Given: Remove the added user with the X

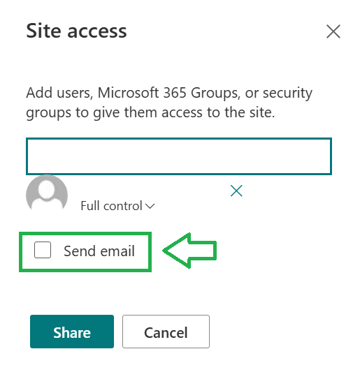Looking at the screenshot, I should click(x=236, y=191).
